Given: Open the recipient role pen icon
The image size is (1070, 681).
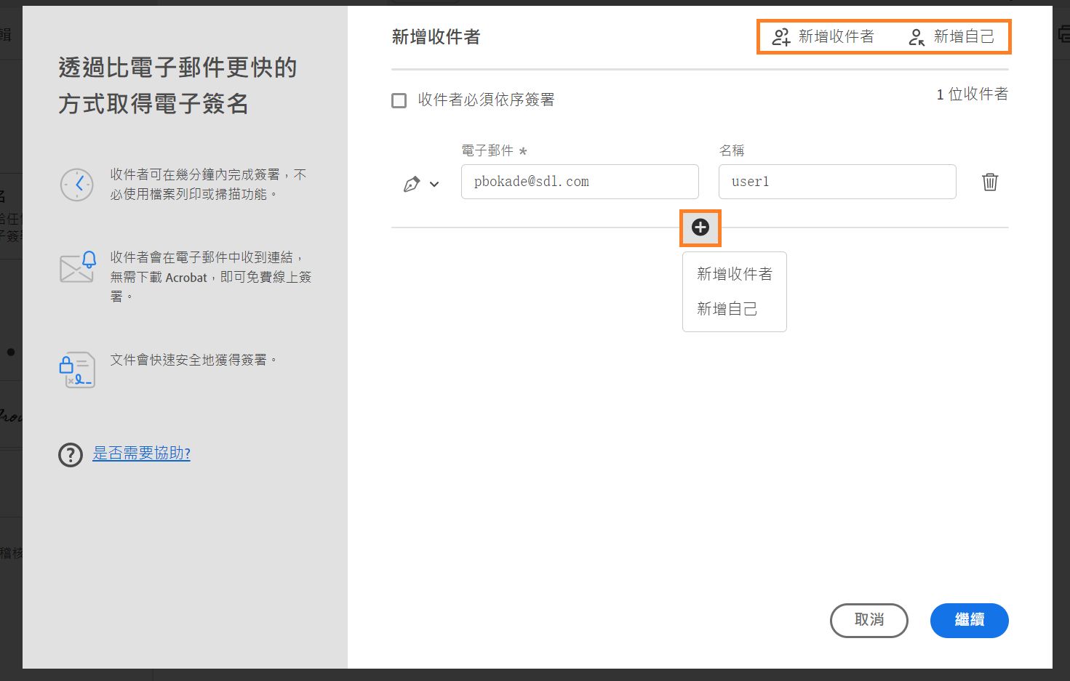Looking at the screenshot, I should click(x=411, y=184).
